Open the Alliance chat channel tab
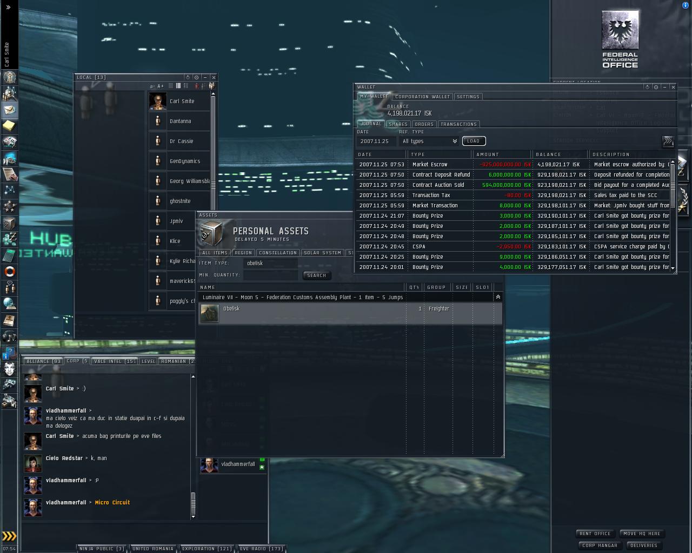The width and height of the screenshot is (692, 553). tap(43, 361)
